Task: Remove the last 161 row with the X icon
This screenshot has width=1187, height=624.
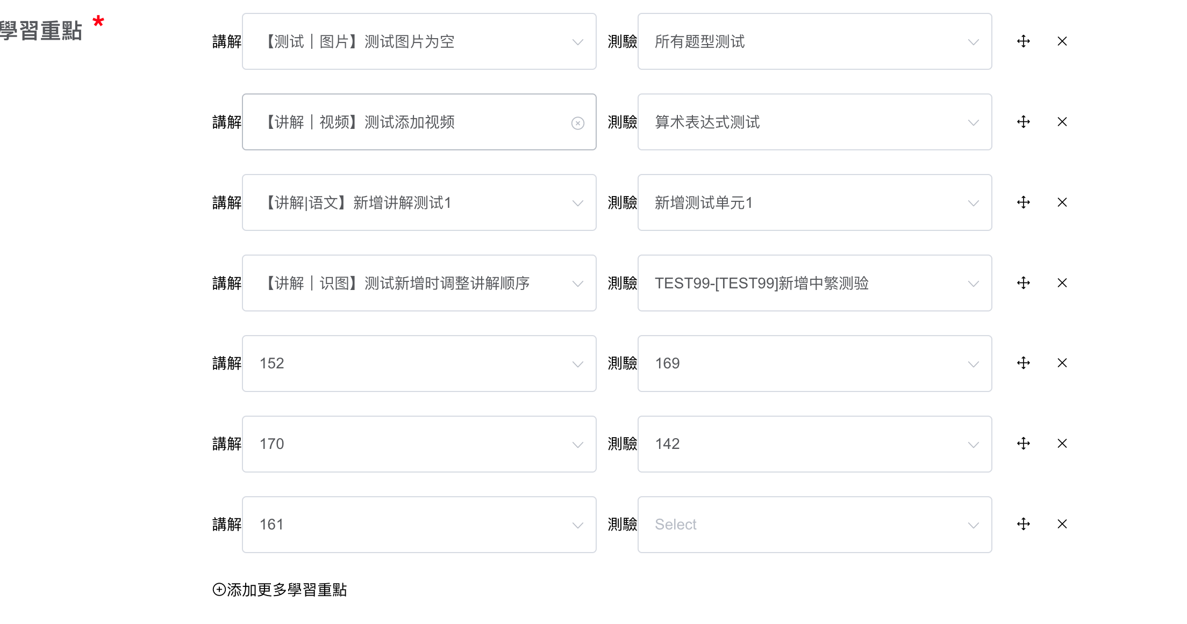Action: (x=1062, y=524)
